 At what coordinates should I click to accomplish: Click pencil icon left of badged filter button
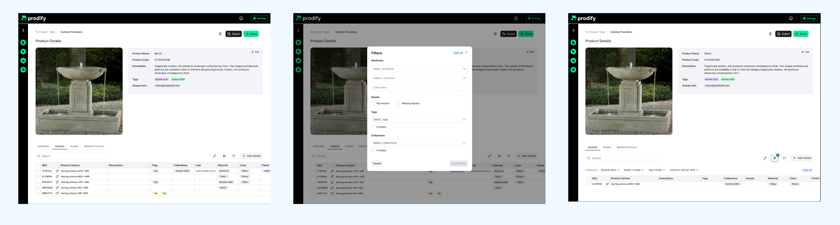point(765,158)
